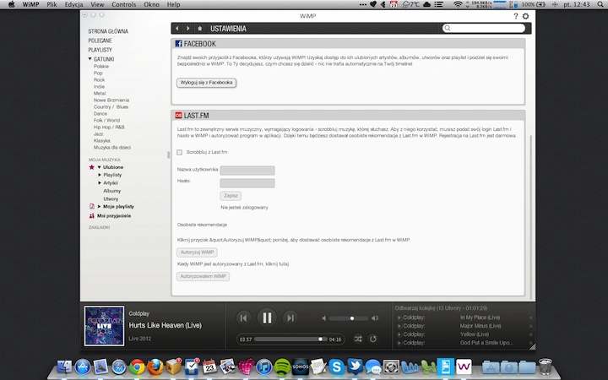Collapse the GATUNKI genre list

point(90,59)
